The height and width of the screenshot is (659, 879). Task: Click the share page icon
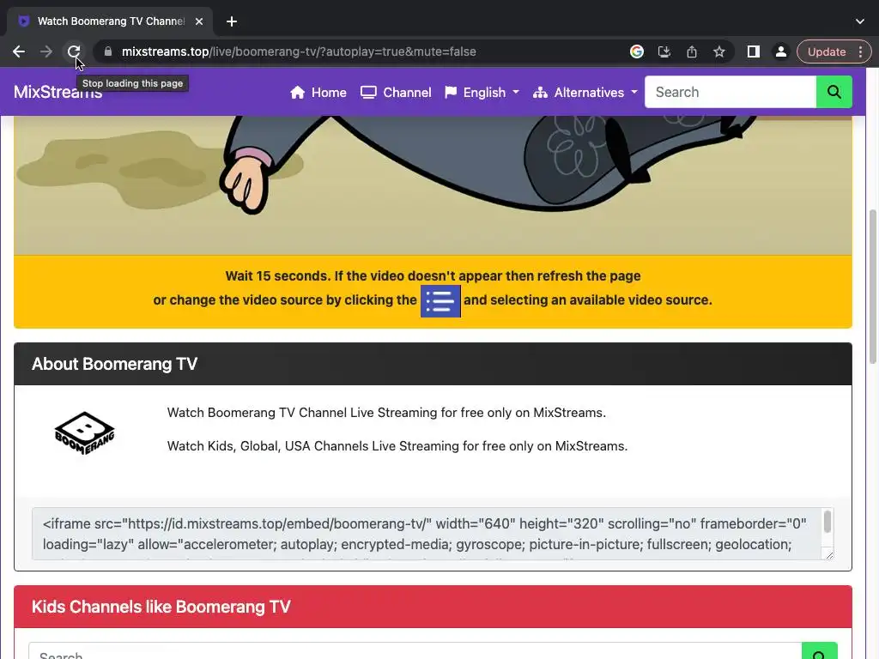coord(692,51)
